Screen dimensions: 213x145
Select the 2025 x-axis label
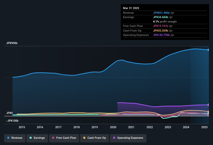[204, 127]
